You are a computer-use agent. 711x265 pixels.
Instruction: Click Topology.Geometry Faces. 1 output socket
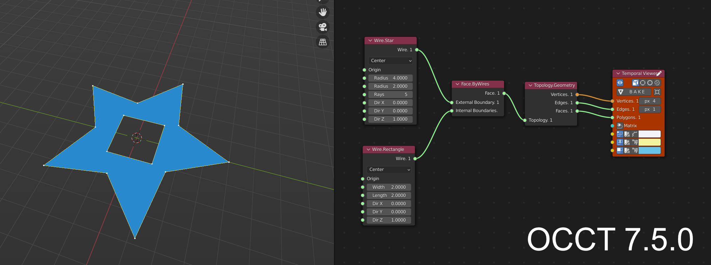[x=577, y=111]
